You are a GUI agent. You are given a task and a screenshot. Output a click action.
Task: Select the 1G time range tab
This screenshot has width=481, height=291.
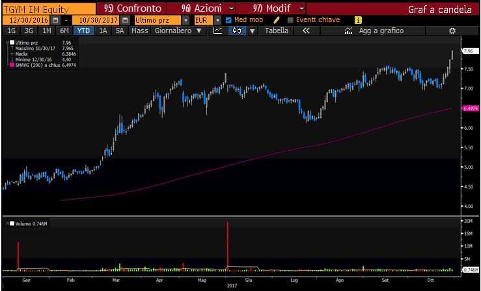[11, 31]
